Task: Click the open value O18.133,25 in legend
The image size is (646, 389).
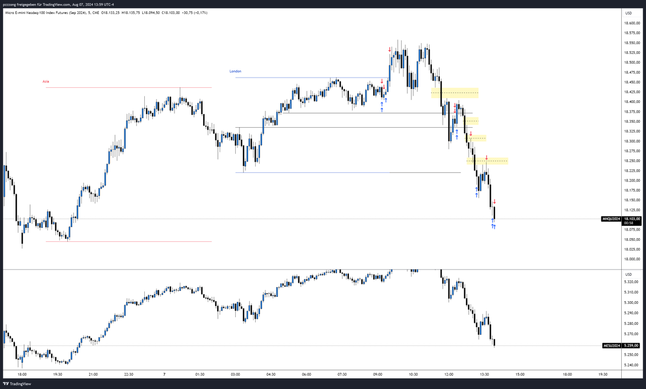Action: [x=110, y=12]
